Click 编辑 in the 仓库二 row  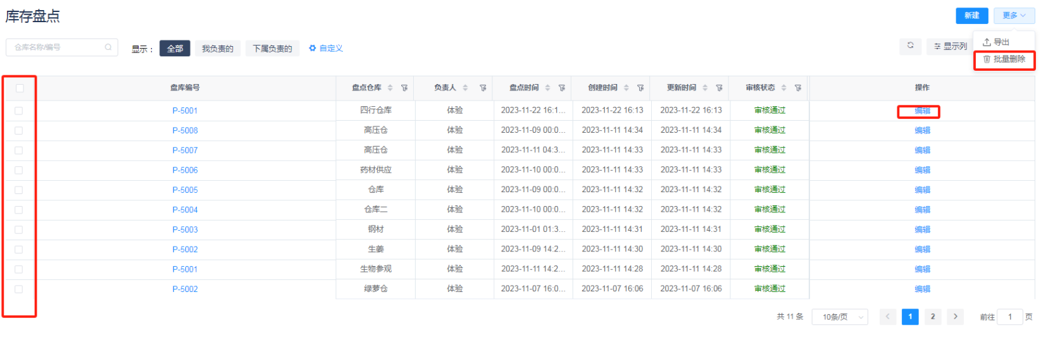(x=922, y=210)
